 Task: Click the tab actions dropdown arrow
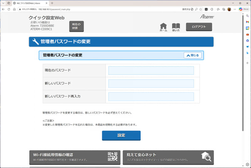coord(3,3)
